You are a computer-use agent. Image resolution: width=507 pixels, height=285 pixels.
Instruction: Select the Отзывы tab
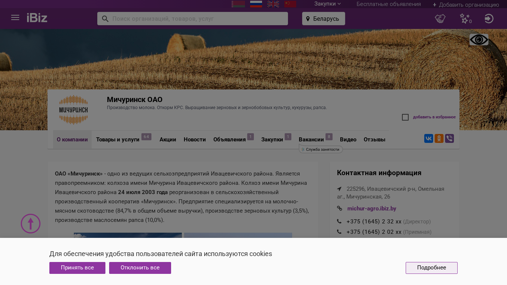[374, 140]
